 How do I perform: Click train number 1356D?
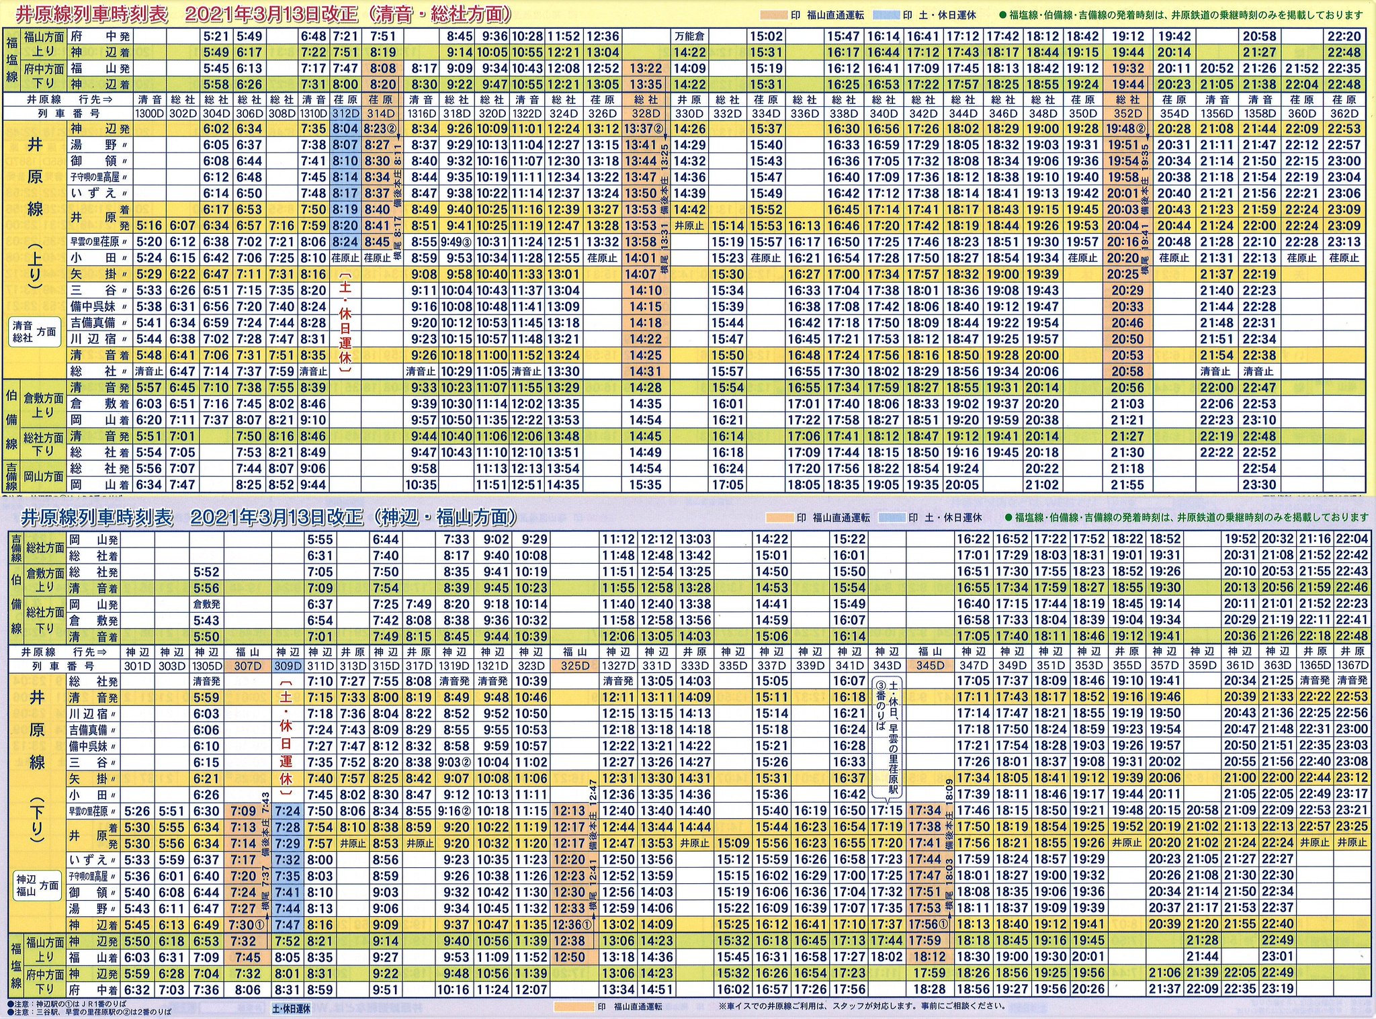(1217, 114)
